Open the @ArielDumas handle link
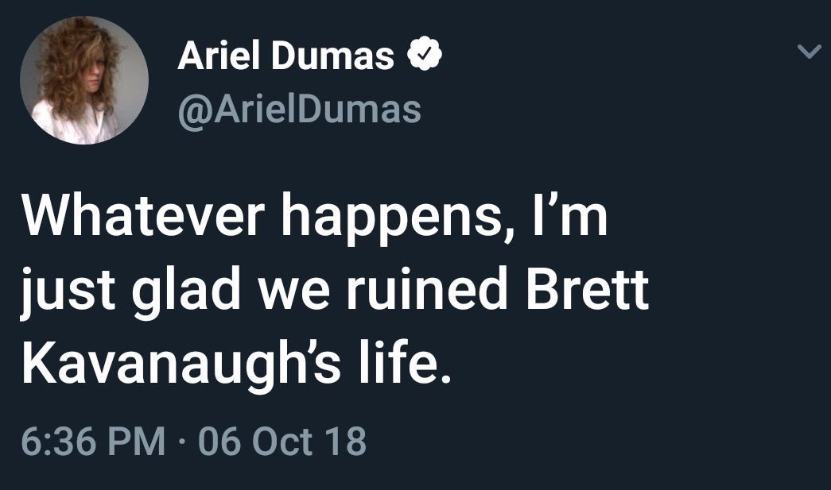Screen dimensions: 831x490 (x=300, y=110)
